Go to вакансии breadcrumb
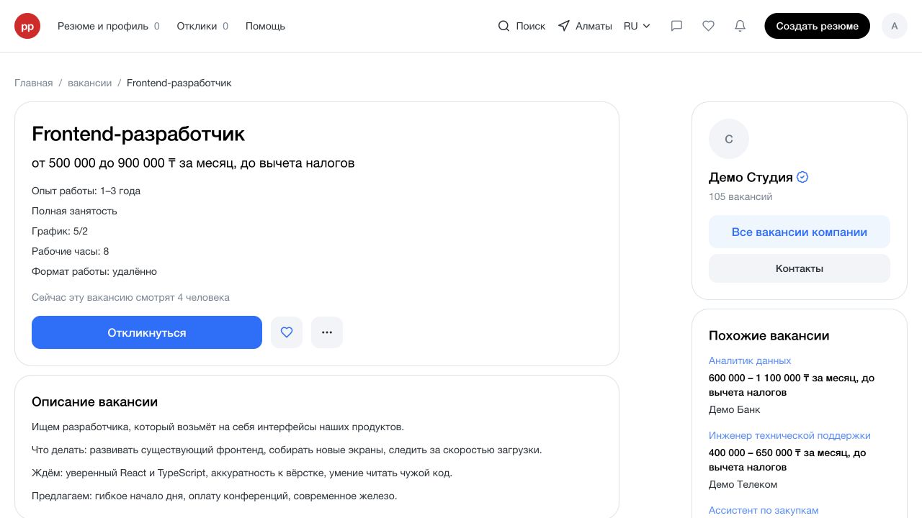 pyautogui.click(x=90, y=83)
